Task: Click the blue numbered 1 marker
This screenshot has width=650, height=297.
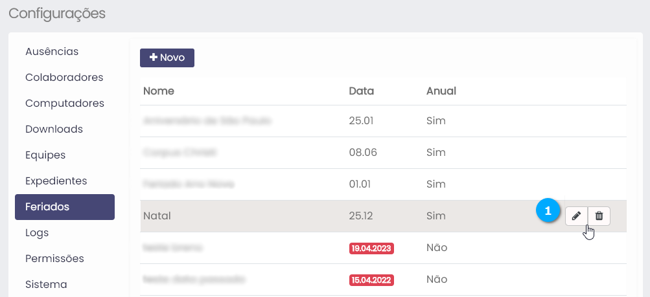Action: point(548,211)
